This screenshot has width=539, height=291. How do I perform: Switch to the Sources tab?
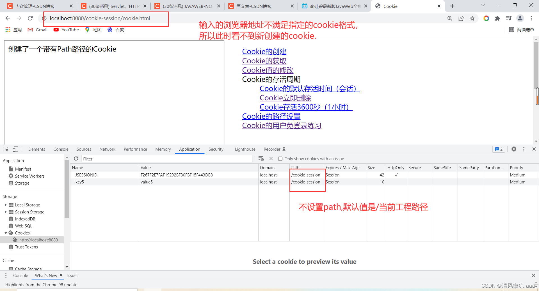(84, 149)
